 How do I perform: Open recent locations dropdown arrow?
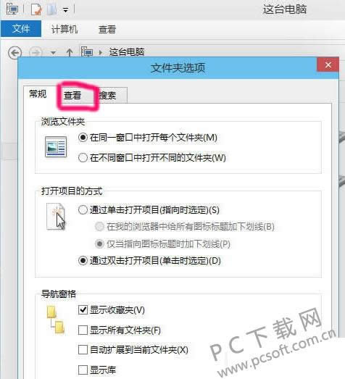(x=53, y=52)
